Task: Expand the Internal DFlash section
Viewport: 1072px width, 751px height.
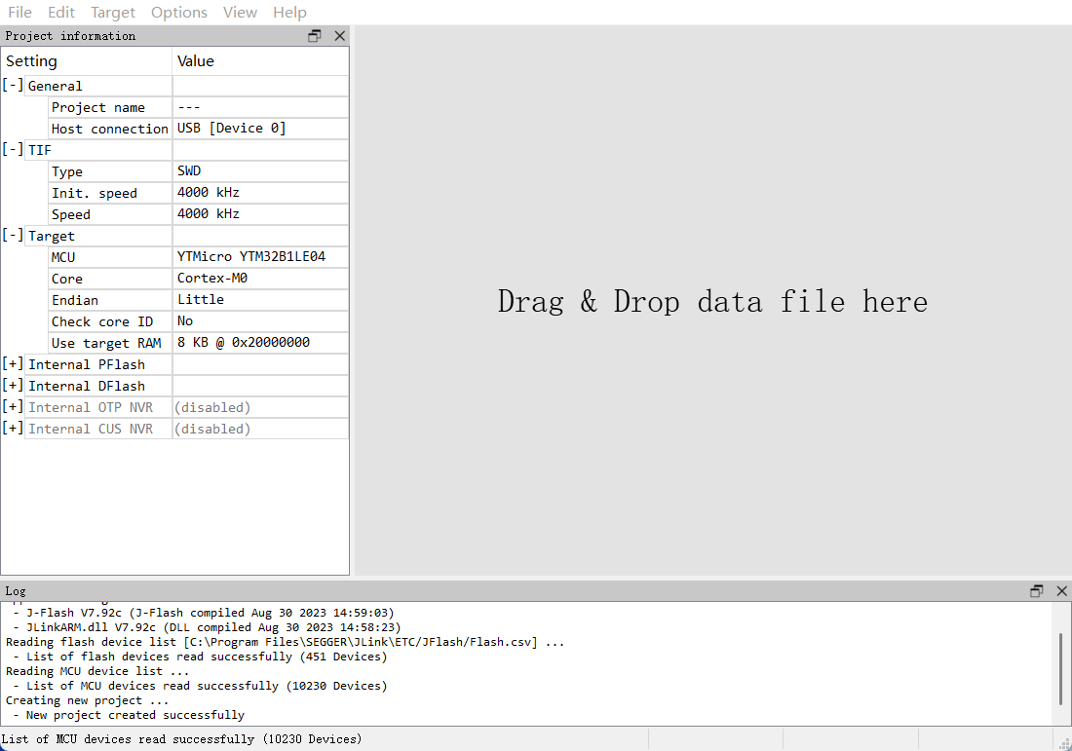Action: click(13, 385)
